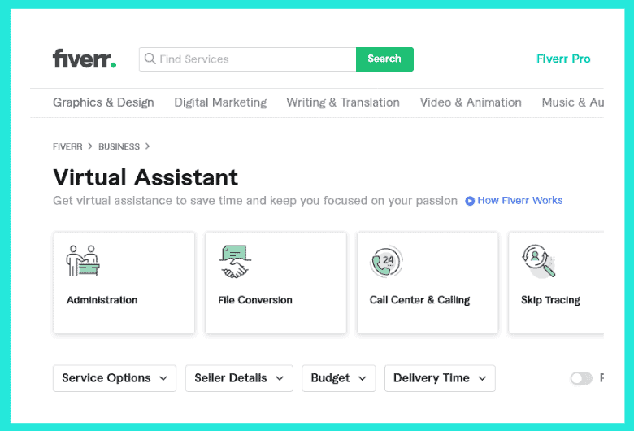Expand the Seller Details dropdown
The width and height of the screenshot is (634, 431).
[x=239, y=378]
